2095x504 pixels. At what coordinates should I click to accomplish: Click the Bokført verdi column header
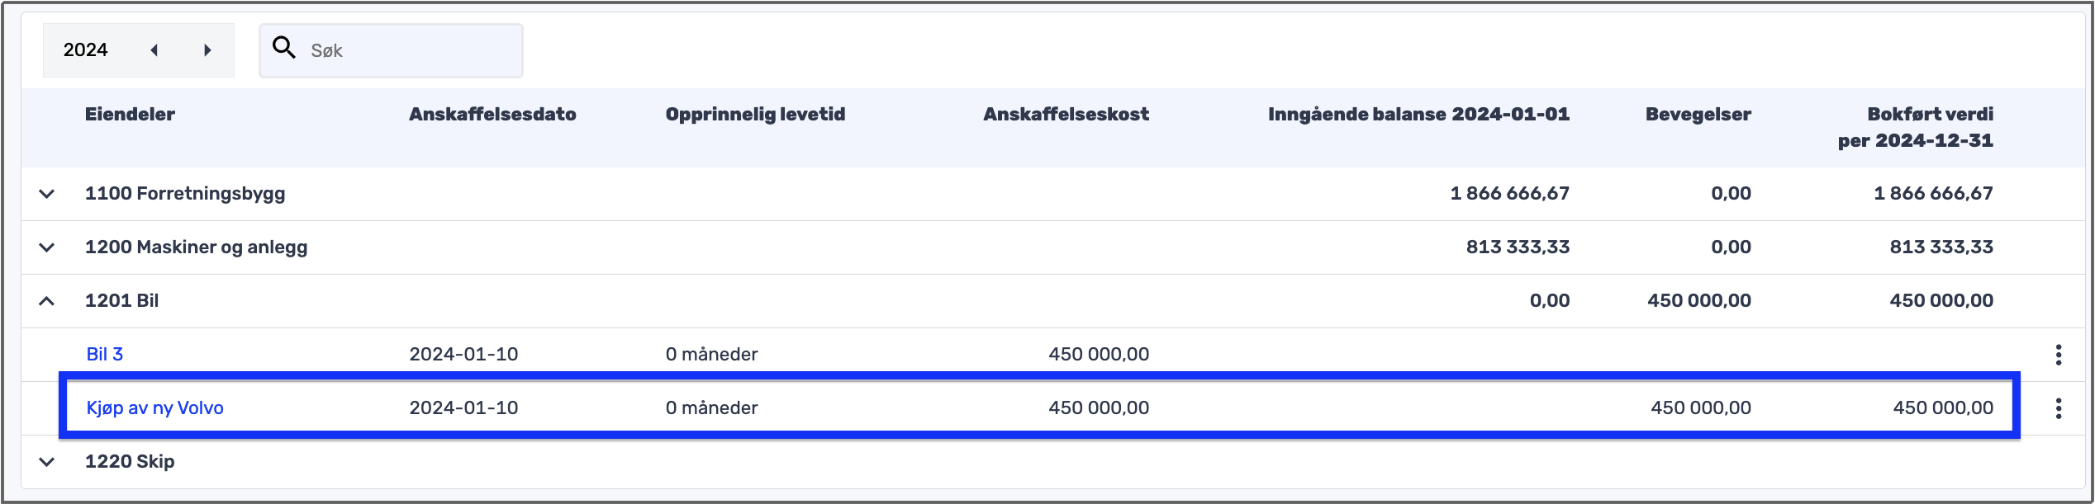click(x=1915, y=127)
